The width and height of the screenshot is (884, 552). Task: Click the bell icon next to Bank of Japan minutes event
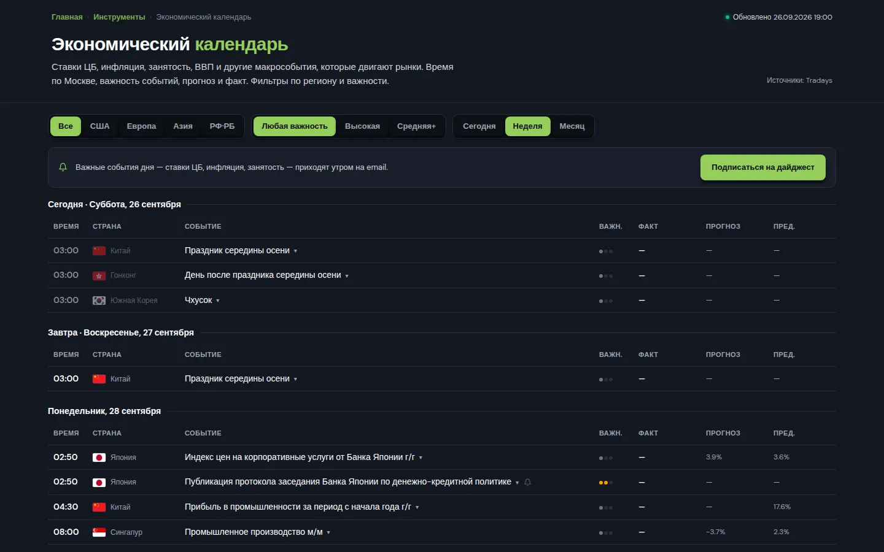pyautogui.click(x=527, y=483)
